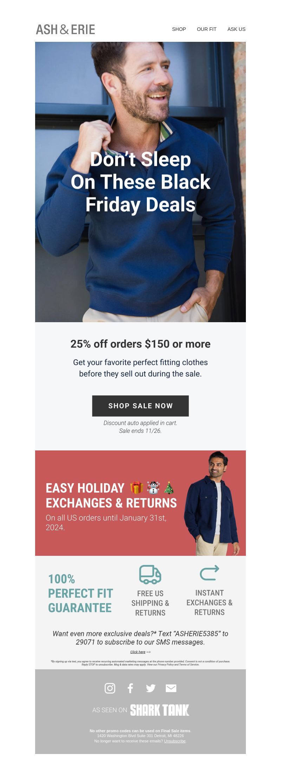Click the Unsubscribe link
The height and width of the screenshot is (761, 281).
tap(175, 741)
